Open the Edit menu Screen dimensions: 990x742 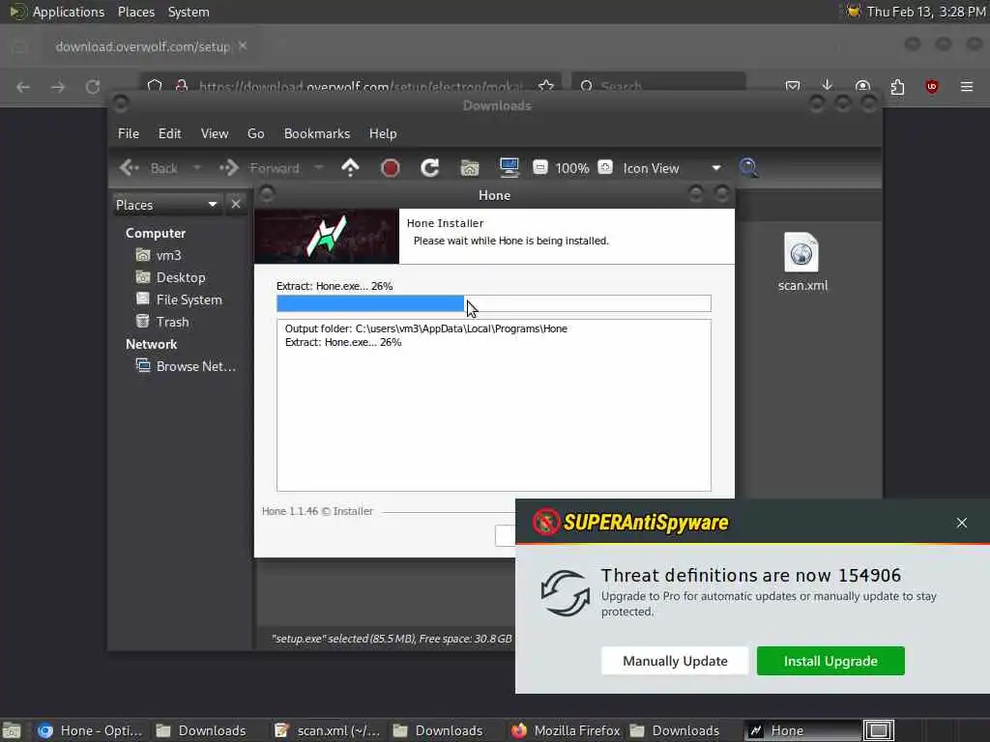coord(169,133)
